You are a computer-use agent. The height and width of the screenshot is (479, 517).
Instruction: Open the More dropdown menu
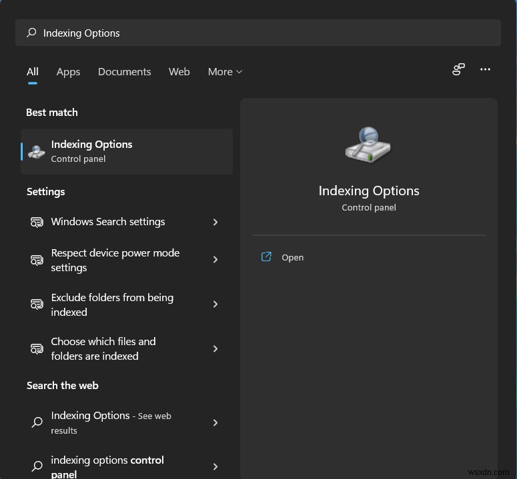225,72
